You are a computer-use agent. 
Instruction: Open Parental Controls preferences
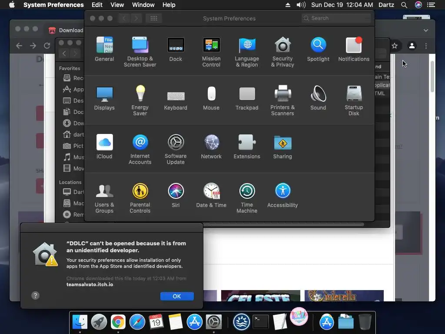click(140, 198)
